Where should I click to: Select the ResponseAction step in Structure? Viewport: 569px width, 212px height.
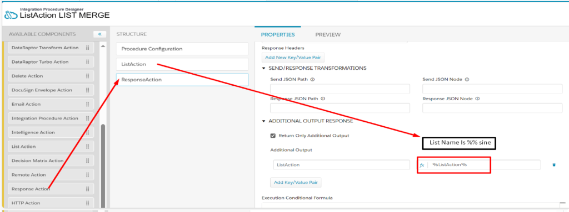[x=182, y=80]
